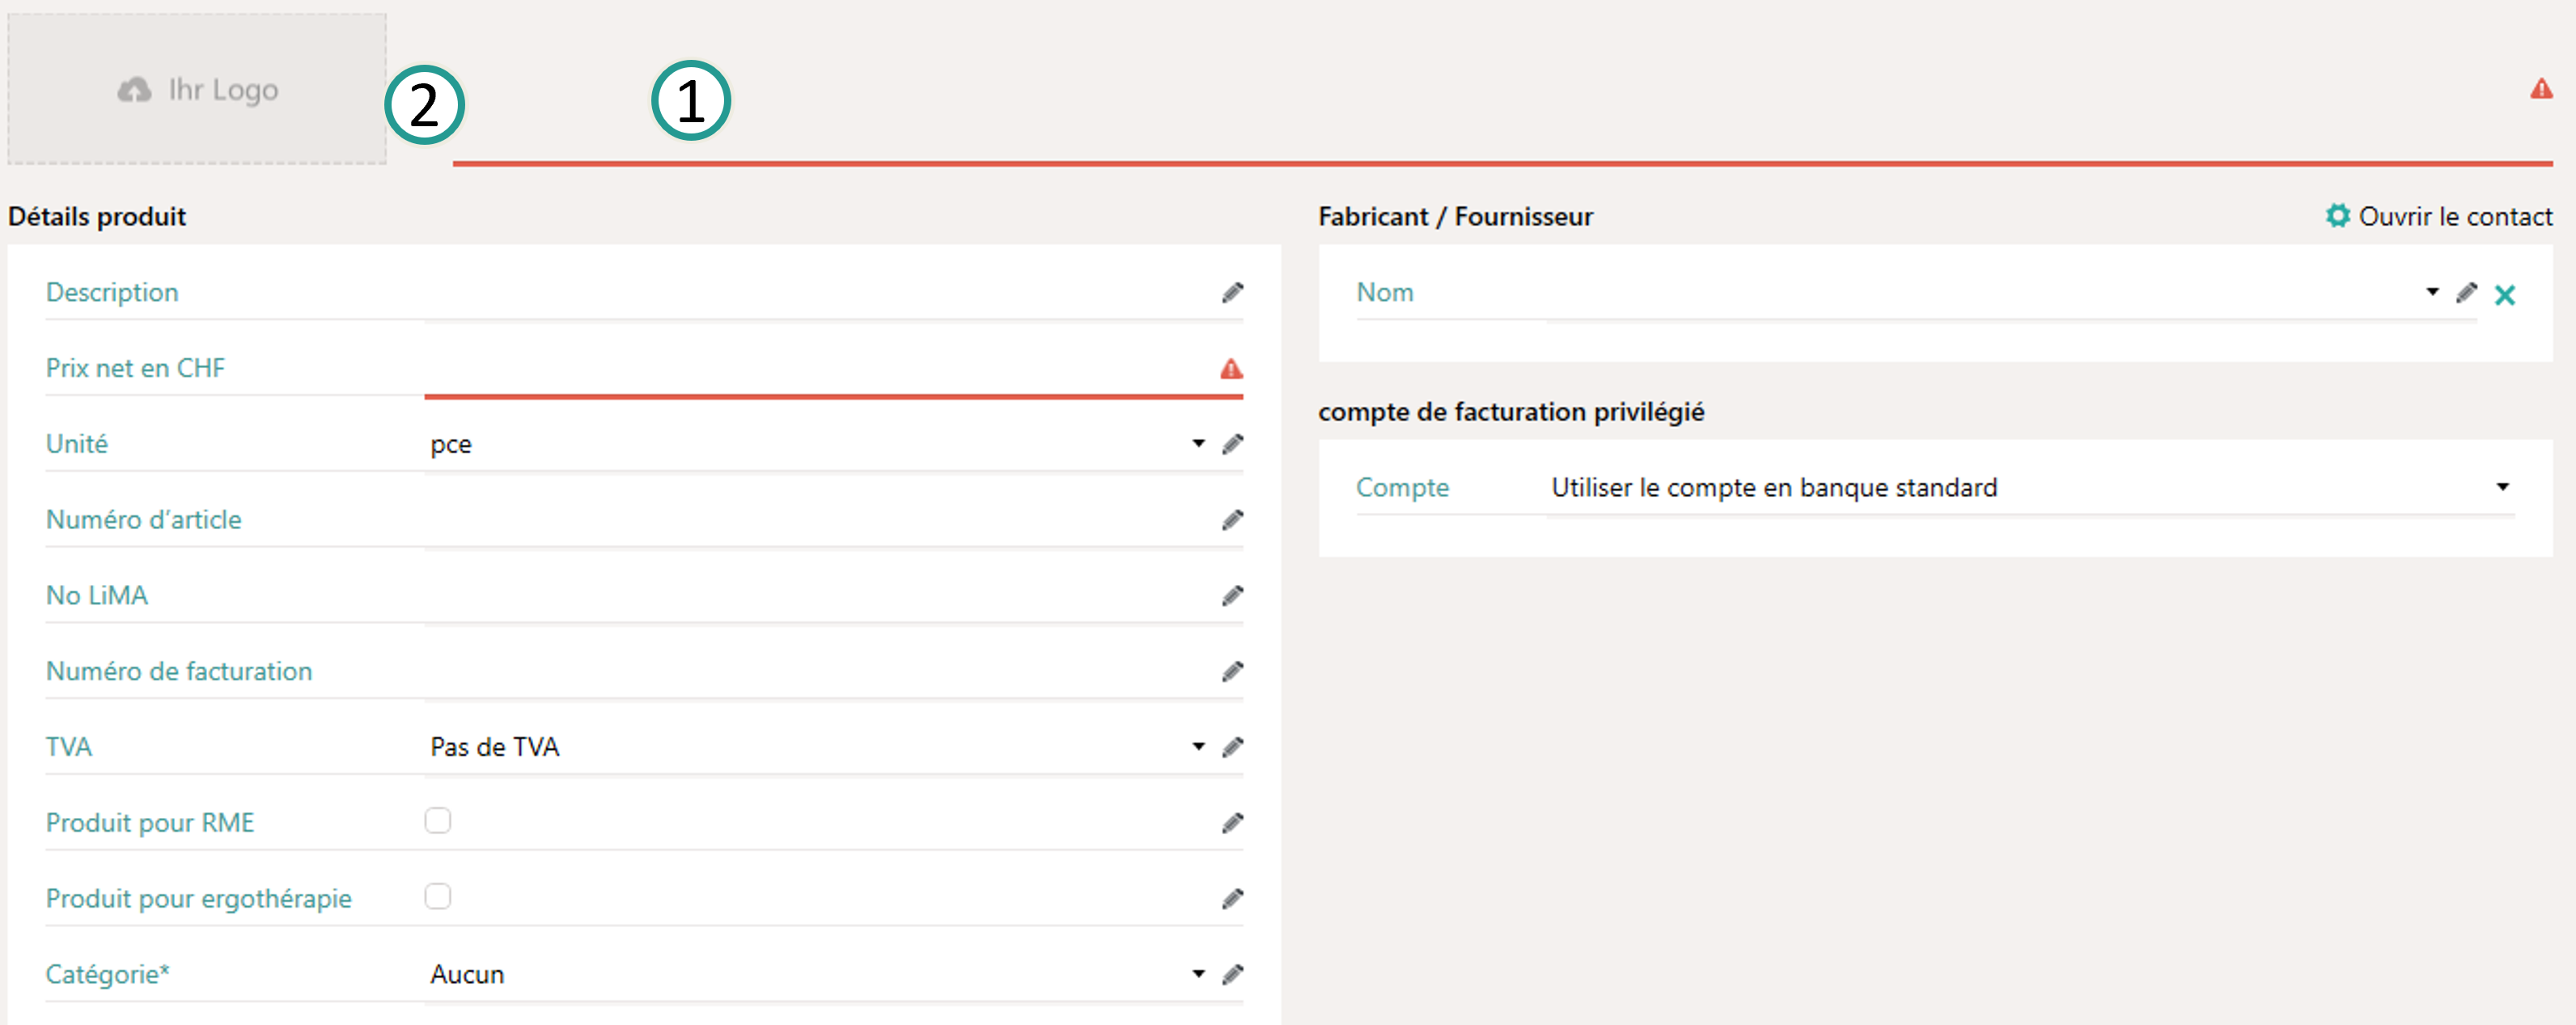Viewport: 2576px width, 1025px height.
Task: Click the warning icon beside Prix net en CHF
Action: [x=1232, y=368]
